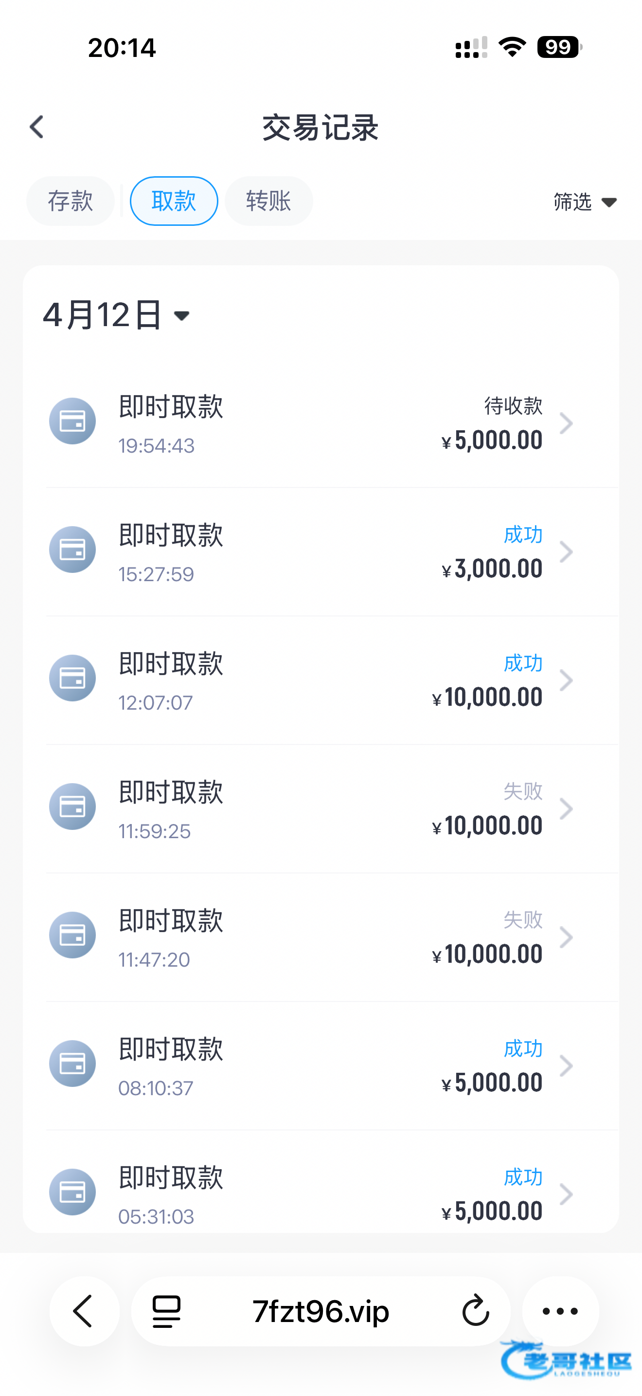Tap card icon of 15:27:59 withdrawal

(x=72, y=550)
